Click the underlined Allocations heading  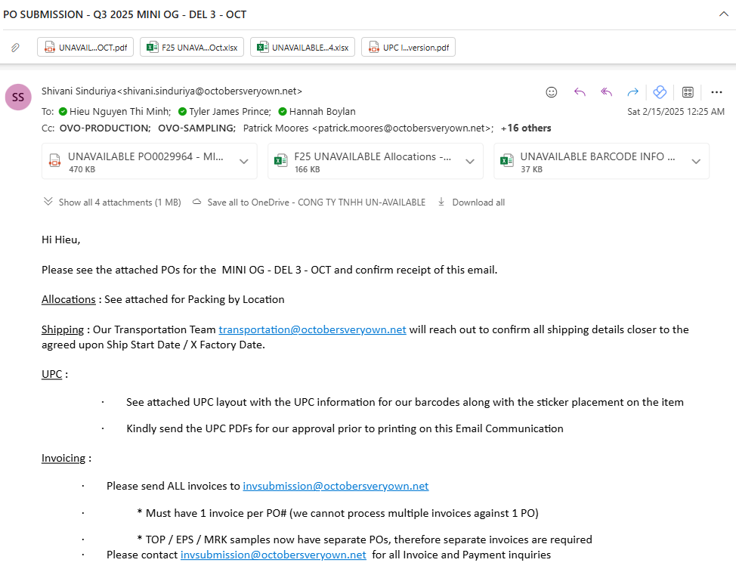point(69,299)
